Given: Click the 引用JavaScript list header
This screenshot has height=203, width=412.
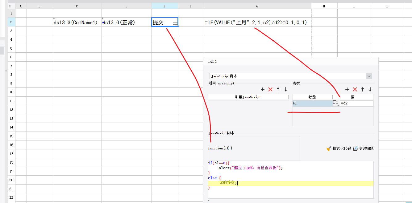Looking at the screenshot, I should click(248, 97).
